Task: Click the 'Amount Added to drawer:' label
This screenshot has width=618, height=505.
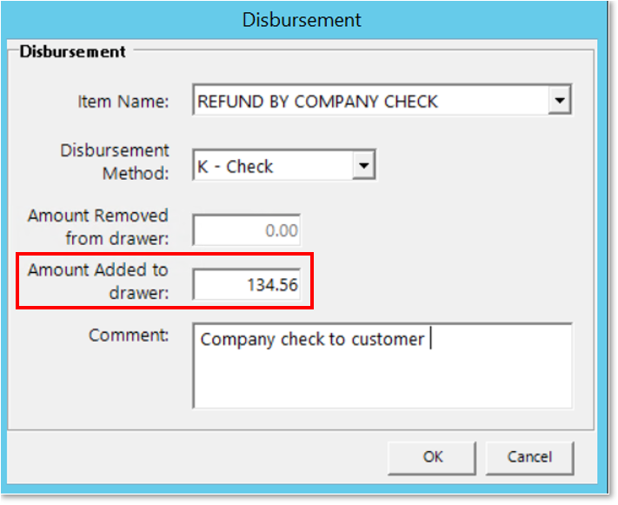Action: coord(97,281)
